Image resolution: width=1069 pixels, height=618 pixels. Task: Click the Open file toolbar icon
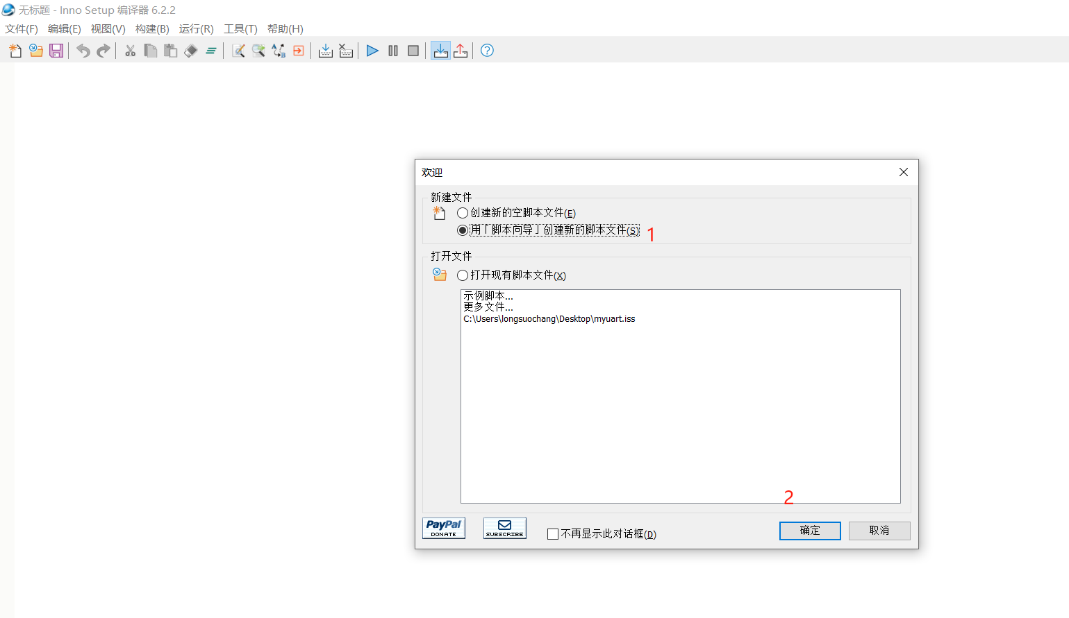coord(36,51)
